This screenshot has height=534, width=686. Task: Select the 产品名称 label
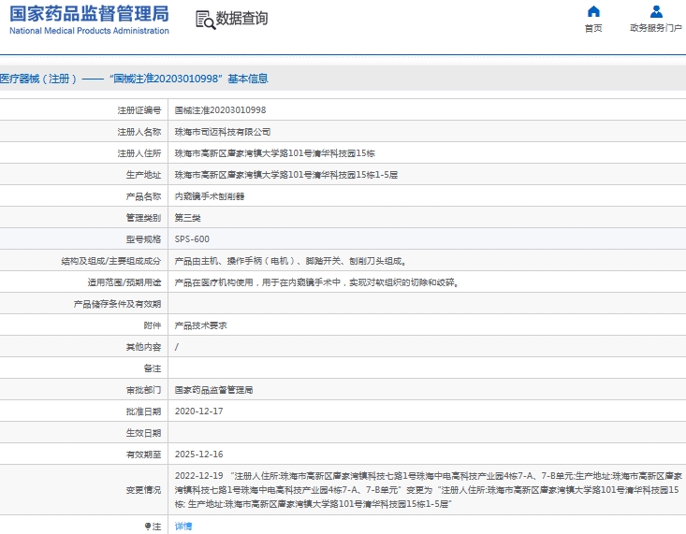point(143,196)
